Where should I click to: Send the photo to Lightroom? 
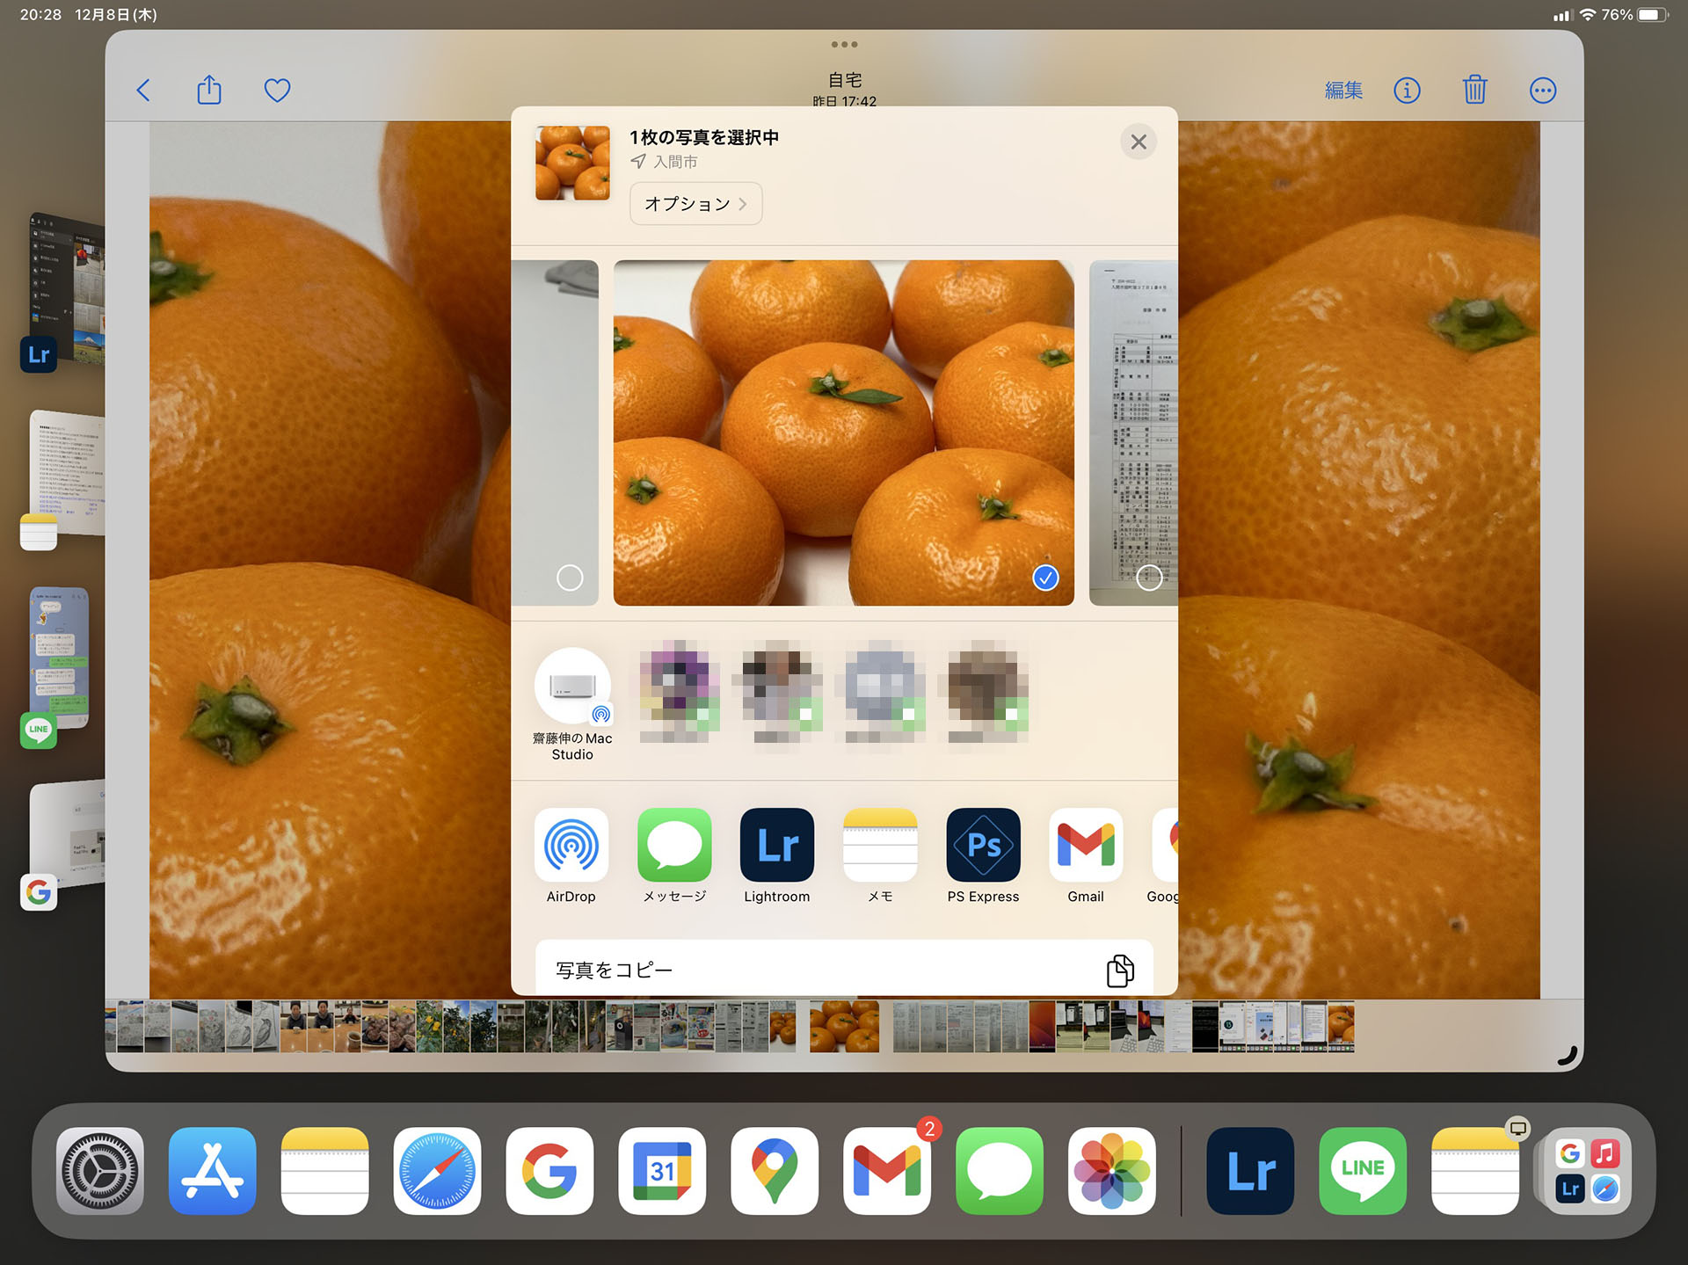coord(777,846)
